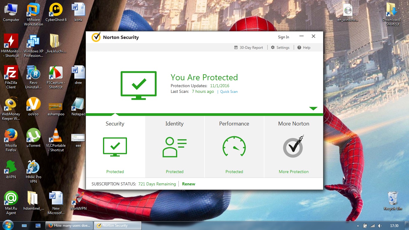This screenshot has height=230, width=409.
Task: Select the µTorrent desktop icon
Action: click(x=34, y=138)
